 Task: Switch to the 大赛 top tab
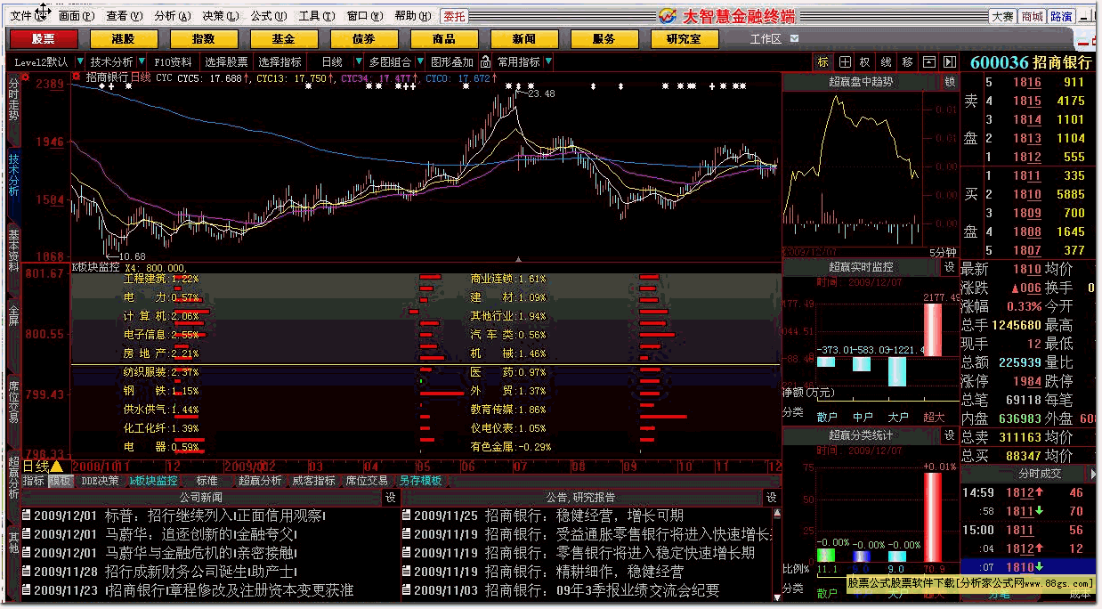tap(1003, 16)
